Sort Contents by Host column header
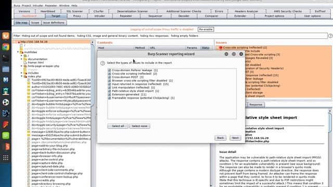This screenshot has height=187, width=333. click(x=116, y=48)
